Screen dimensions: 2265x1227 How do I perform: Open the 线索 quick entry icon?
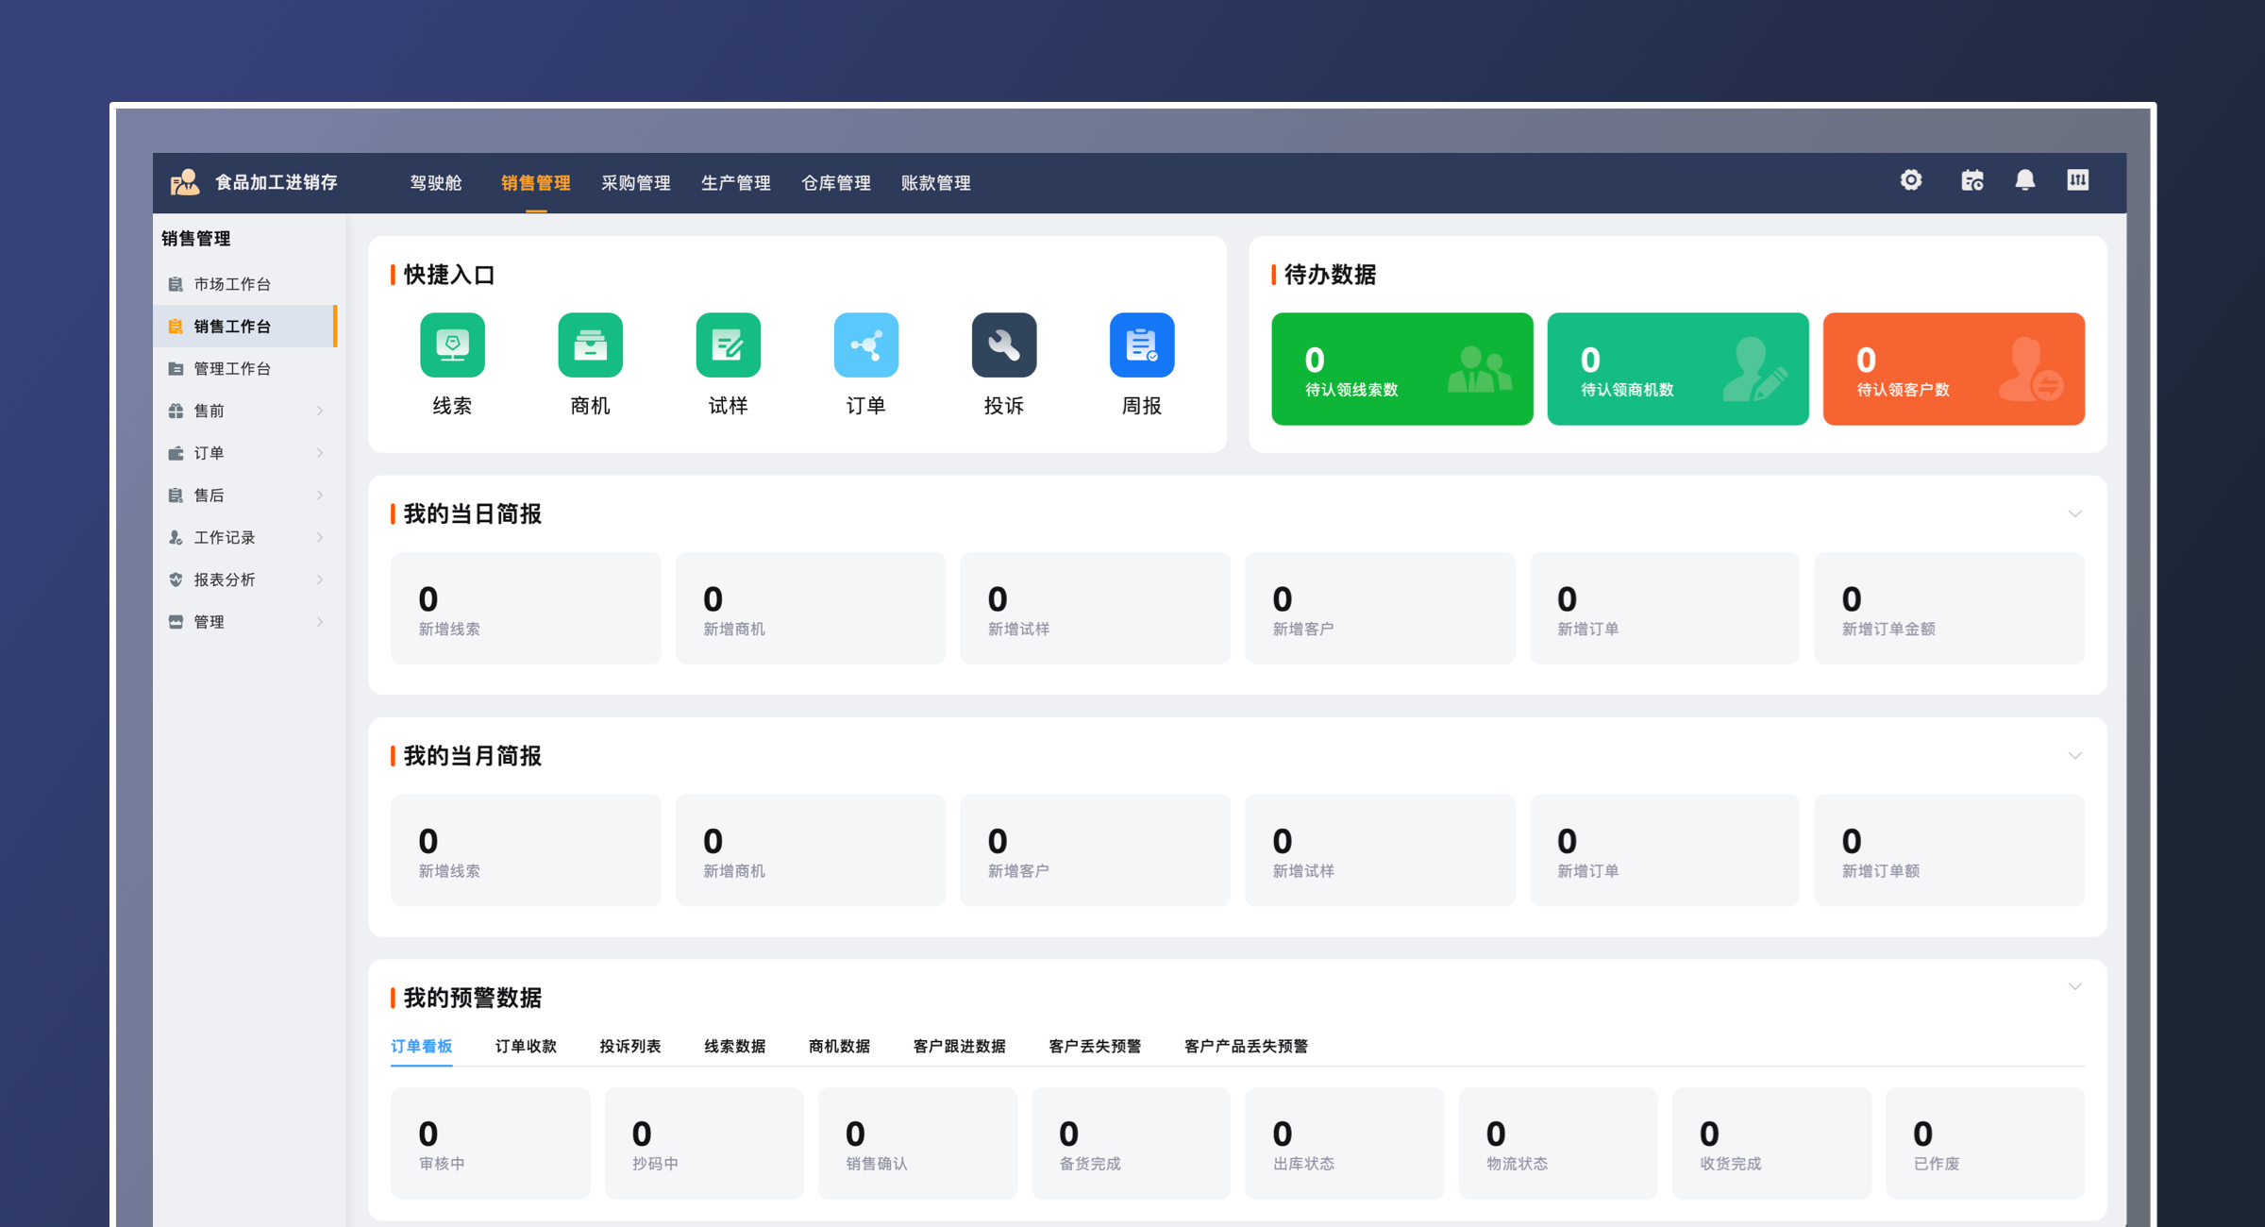click(452, 345)
